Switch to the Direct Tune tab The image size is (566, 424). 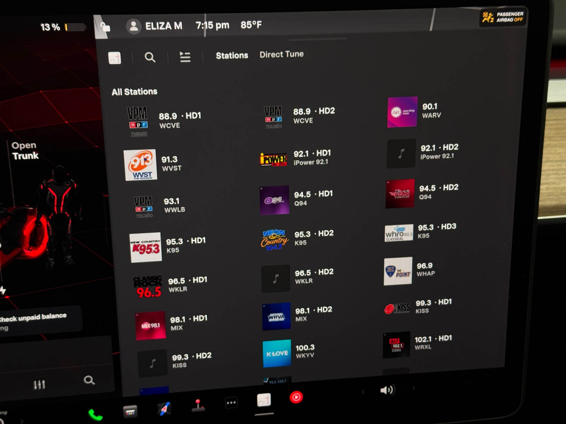pos(282,54)
